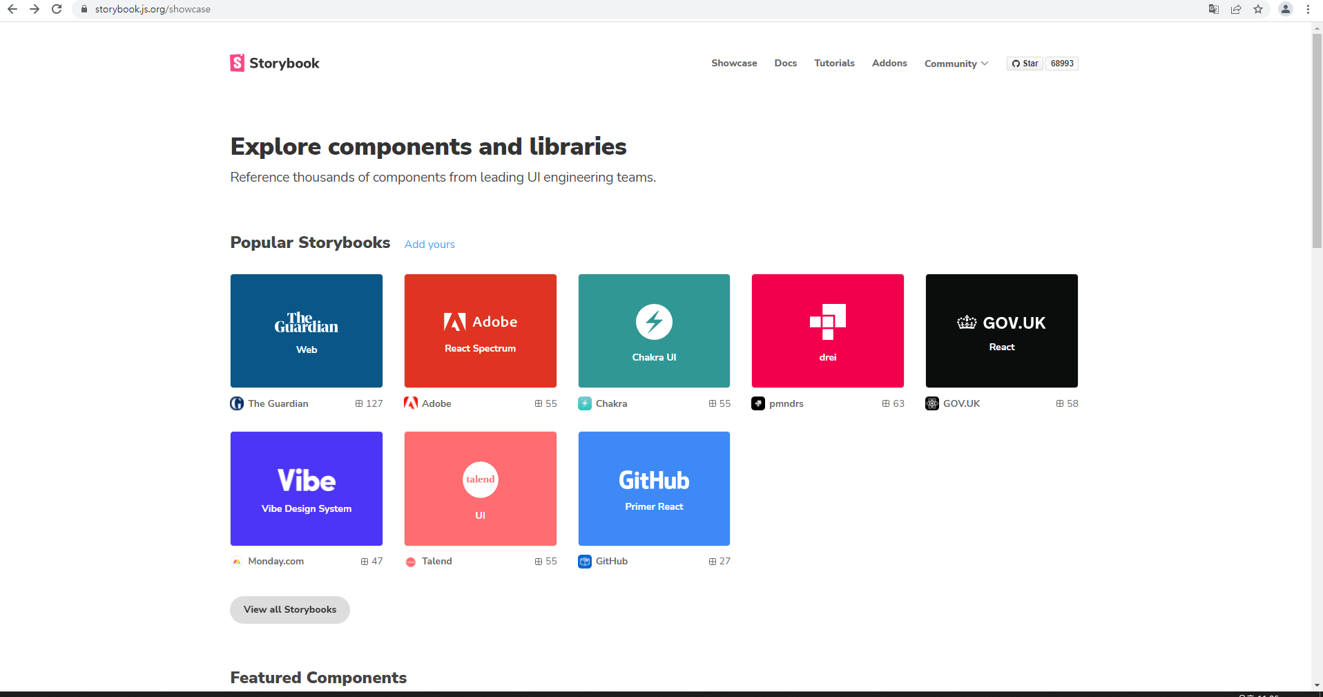Viewport: 1323px width, 697px height.
Task: Click the share page icon
Action: [x=1236, y=9]
